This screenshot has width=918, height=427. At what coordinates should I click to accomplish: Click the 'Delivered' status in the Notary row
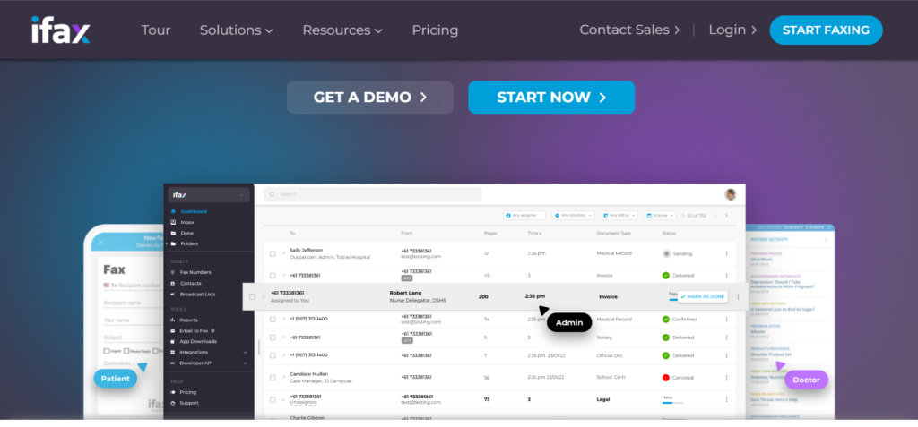click(x=682, y=337)
